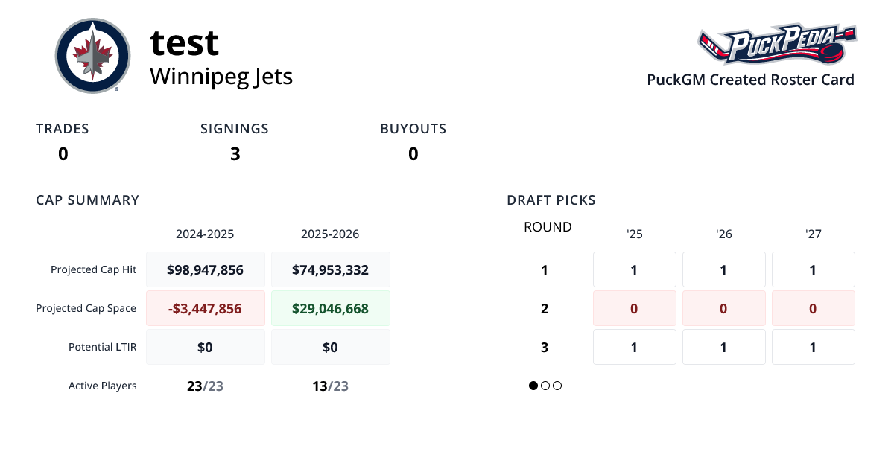Click the 2024-2025 season column header
Viewport: 894px width, 469px height.
coord(205,234)
